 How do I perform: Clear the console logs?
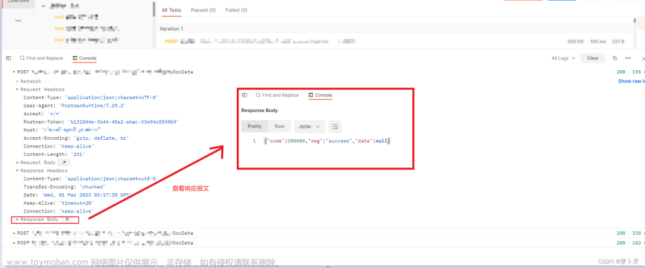pyautogui.click(x=593, y=59)
